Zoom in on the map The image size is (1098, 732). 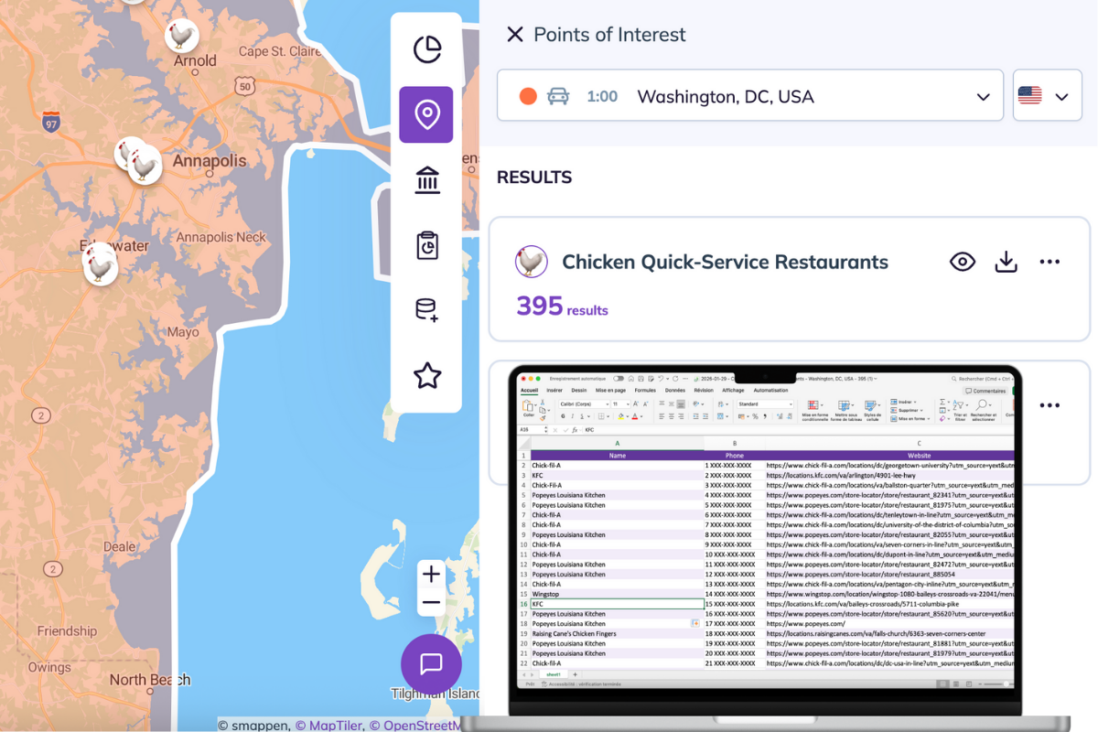pos(431,575)
